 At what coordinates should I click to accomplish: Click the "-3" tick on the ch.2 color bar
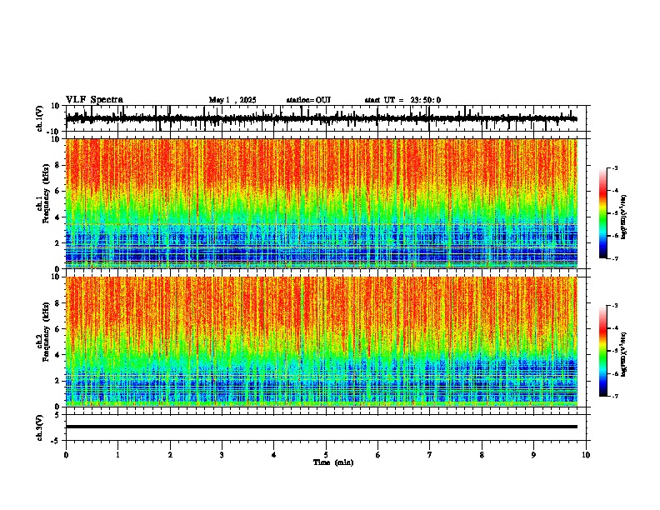[x=614, y=306]
